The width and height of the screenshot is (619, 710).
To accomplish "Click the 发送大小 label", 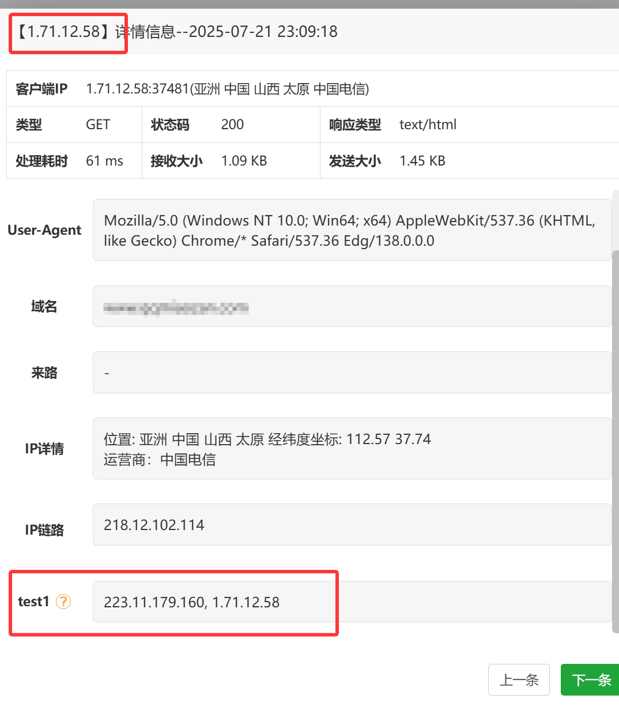I will tap(355, 161).
